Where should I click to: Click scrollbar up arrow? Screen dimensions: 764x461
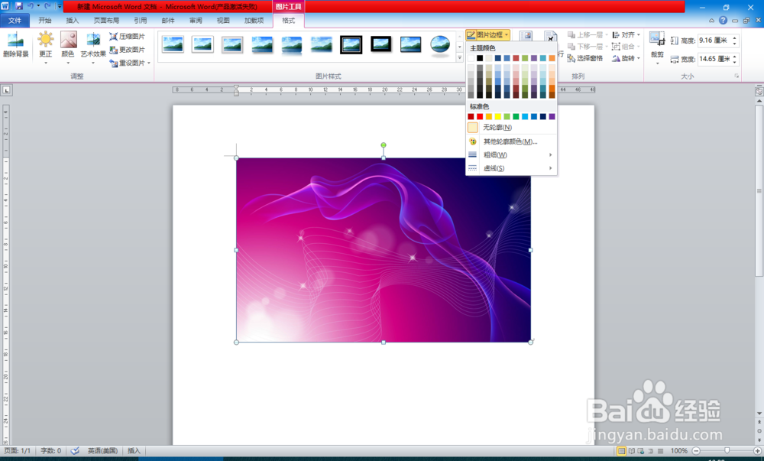pyautogui.click(x=759, y=100)
